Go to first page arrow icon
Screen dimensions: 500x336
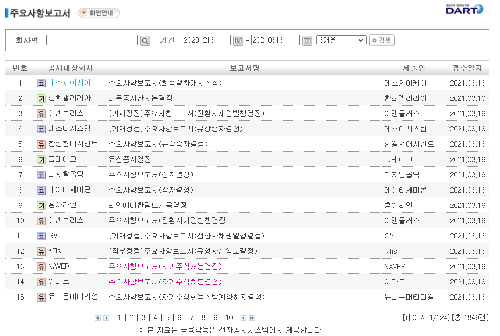[98, 318]
